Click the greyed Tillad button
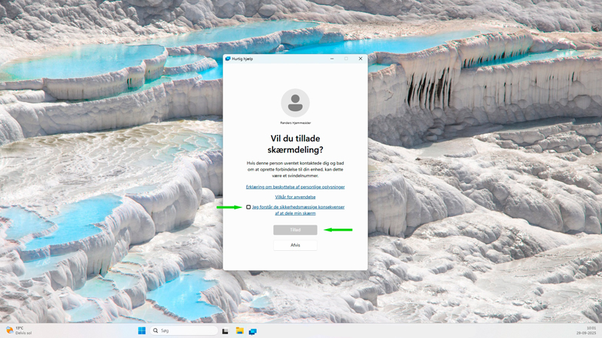The height and width of the screenshot is (338, 602). point(295,230)
